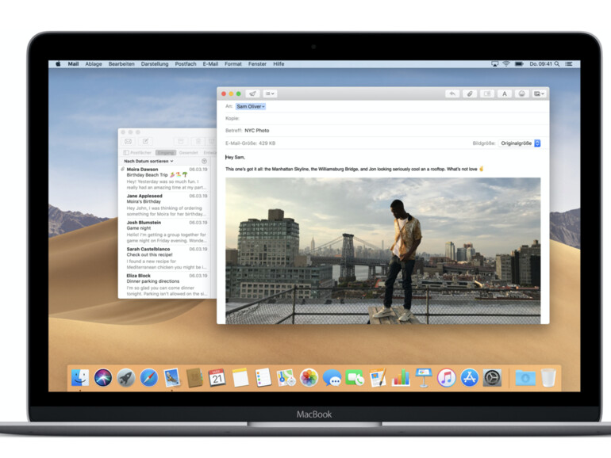This screenshot has height=458, width=611.
Task: Open Pages icon in the Dock
Action: 378,377
